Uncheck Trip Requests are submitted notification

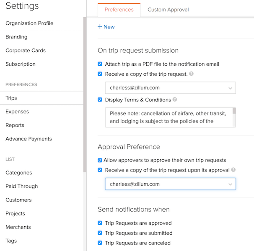click(x=100, y=233)
